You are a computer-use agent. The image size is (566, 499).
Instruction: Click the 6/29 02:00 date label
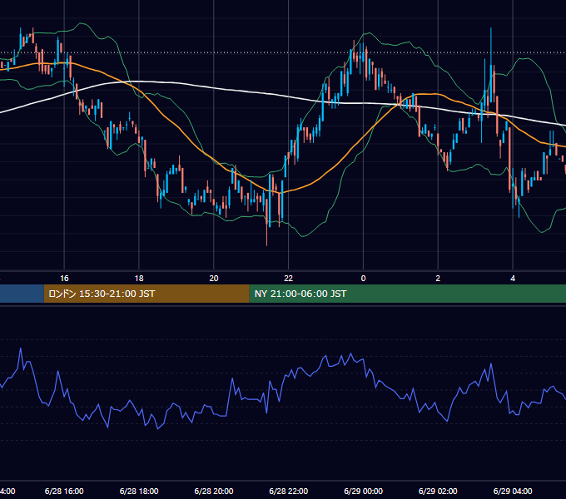pos(438,491)
